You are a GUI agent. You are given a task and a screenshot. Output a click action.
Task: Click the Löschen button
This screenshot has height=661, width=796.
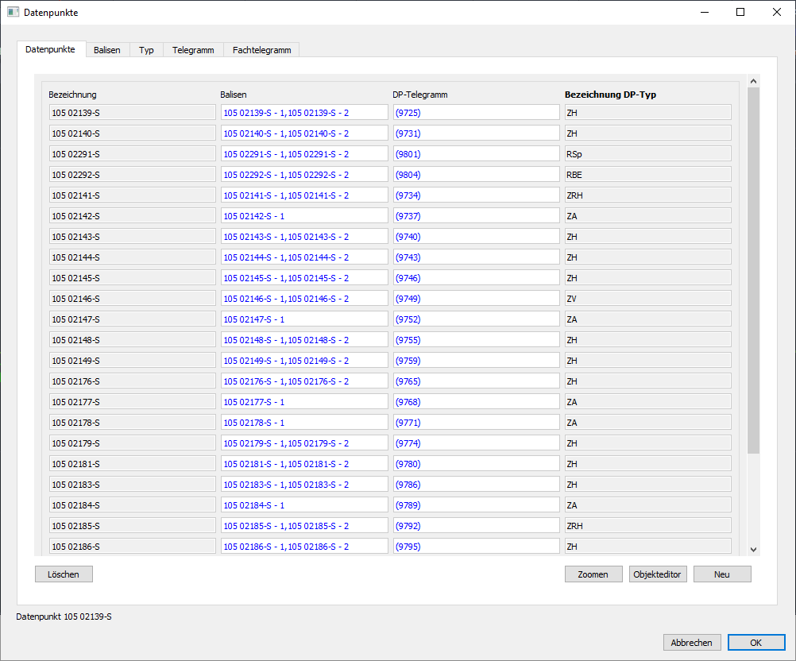point(64,574)
